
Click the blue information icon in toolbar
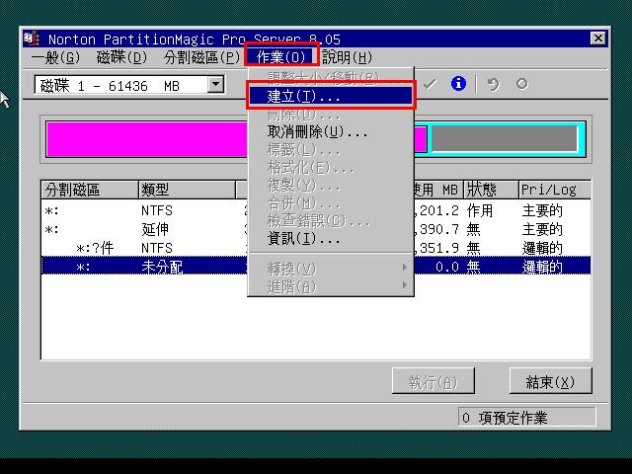coord(458,85)
